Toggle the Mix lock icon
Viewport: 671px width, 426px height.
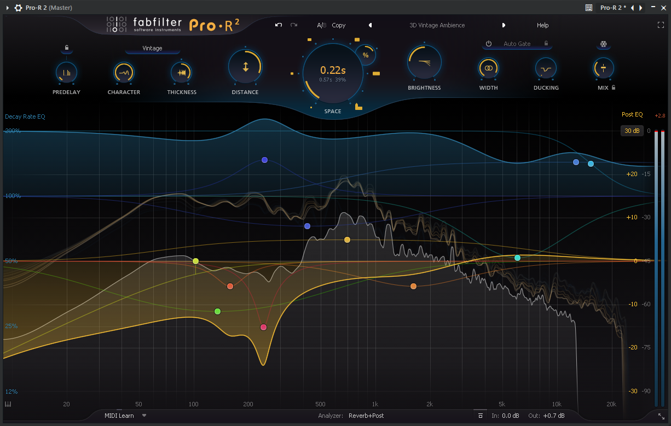tap(614, 87)
